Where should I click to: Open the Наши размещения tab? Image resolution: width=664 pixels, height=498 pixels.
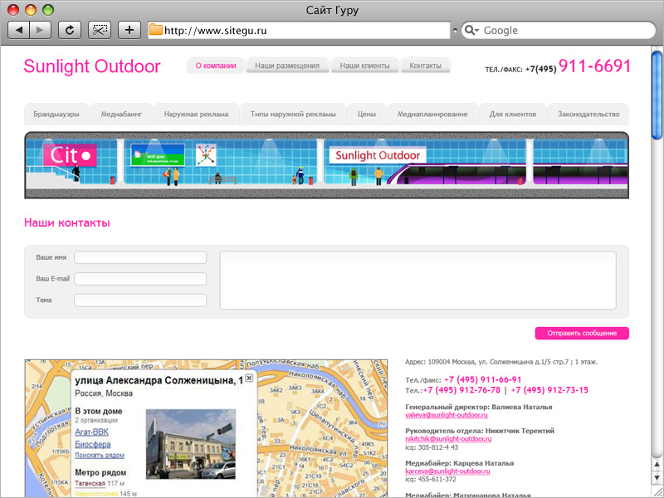(287, 66)
